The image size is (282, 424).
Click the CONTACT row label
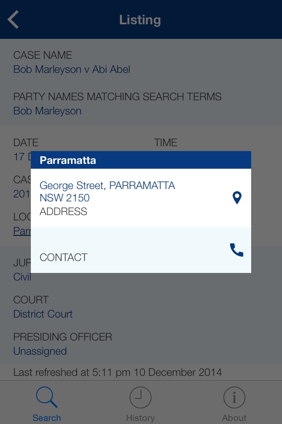[63, 257]
